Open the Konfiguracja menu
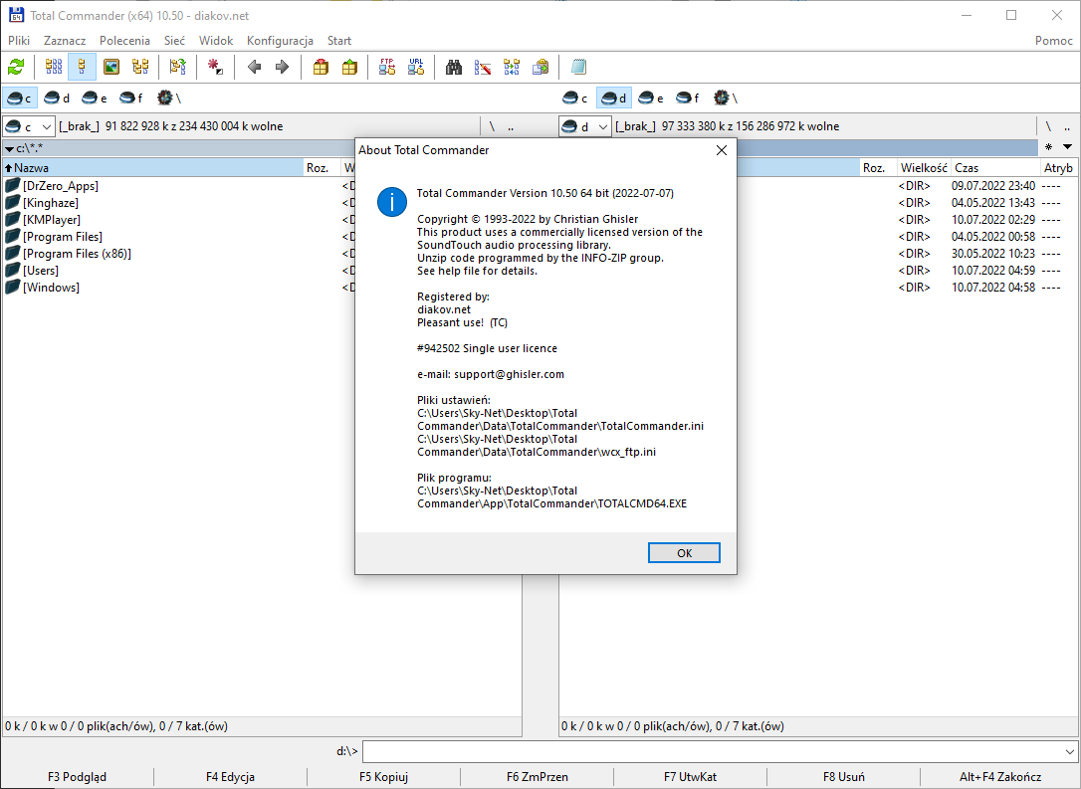The image size is (1081, 789). pyautogui.click(x=280, y=41)
